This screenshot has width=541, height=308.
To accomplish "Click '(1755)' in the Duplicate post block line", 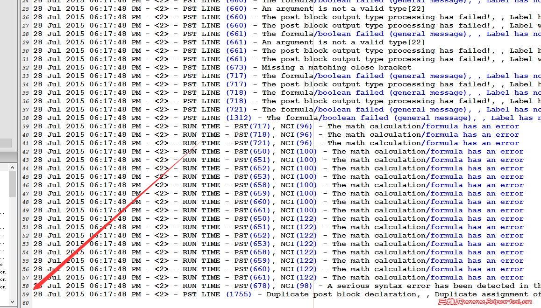I will (239, 294).
